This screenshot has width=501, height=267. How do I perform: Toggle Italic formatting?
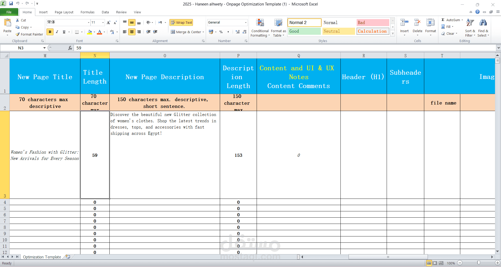click(x=57, y=32)
